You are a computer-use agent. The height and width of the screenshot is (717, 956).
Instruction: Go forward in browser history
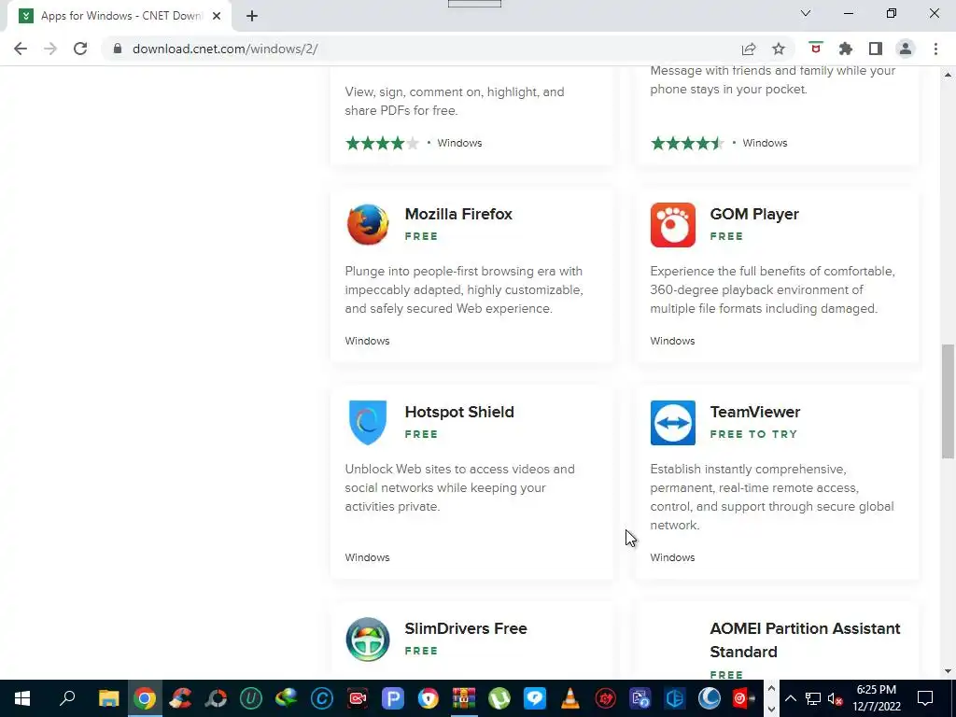click(x=50, y=49)
